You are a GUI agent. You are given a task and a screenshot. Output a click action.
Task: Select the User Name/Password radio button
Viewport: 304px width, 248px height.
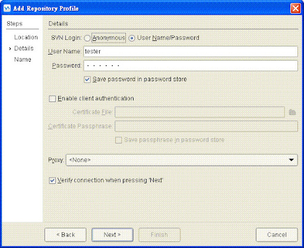pos(132,38)
